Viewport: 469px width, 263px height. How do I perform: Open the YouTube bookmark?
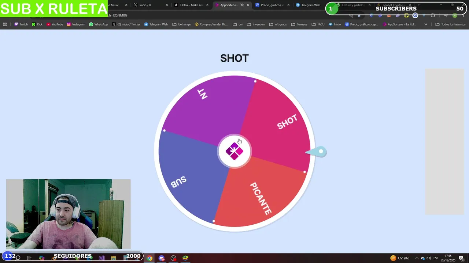pyautogui.click(x=55, y=24)
